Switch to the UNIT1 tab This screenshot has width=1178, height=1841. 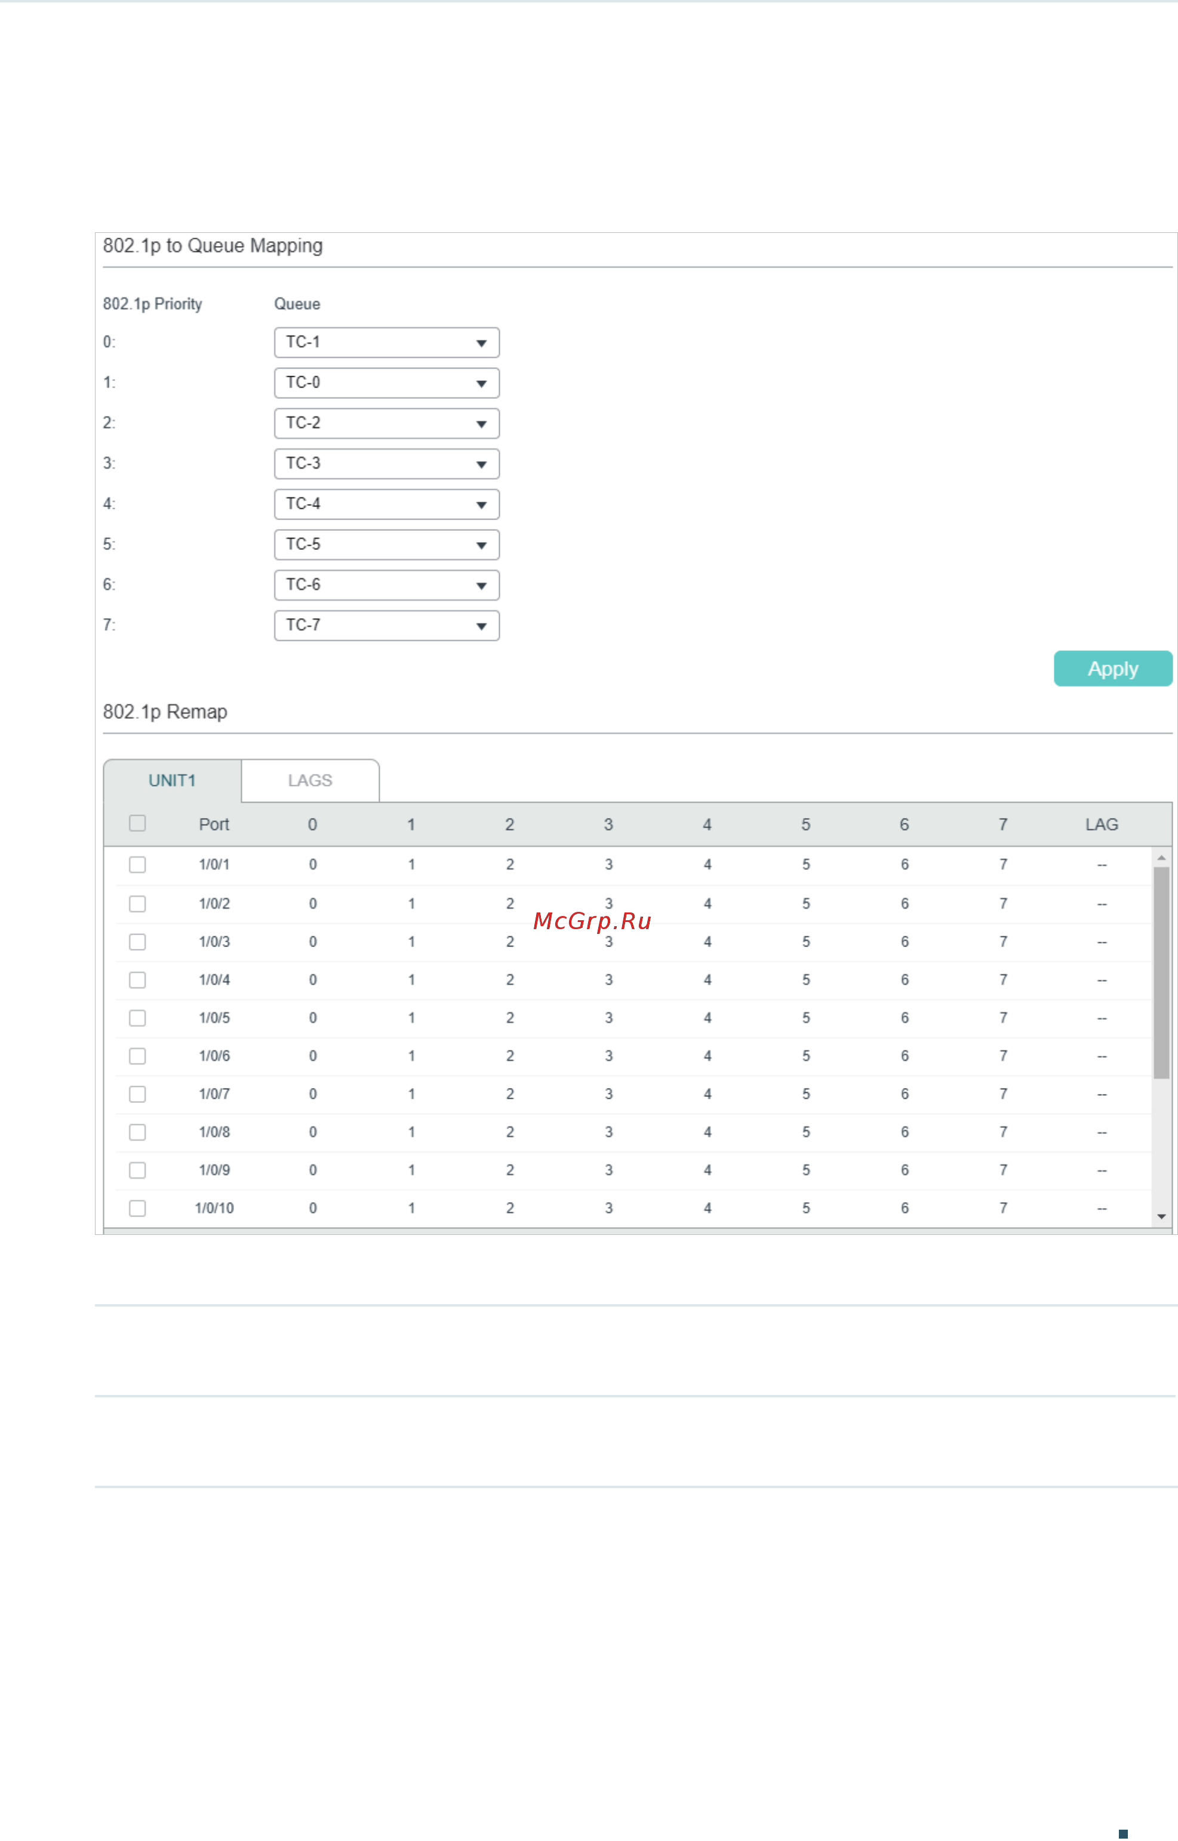pos(172,781)
